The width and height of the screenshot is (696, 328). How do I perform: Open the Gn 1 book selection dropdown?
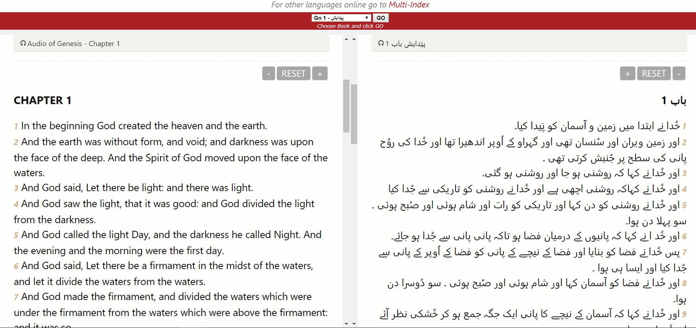point(341,18)
